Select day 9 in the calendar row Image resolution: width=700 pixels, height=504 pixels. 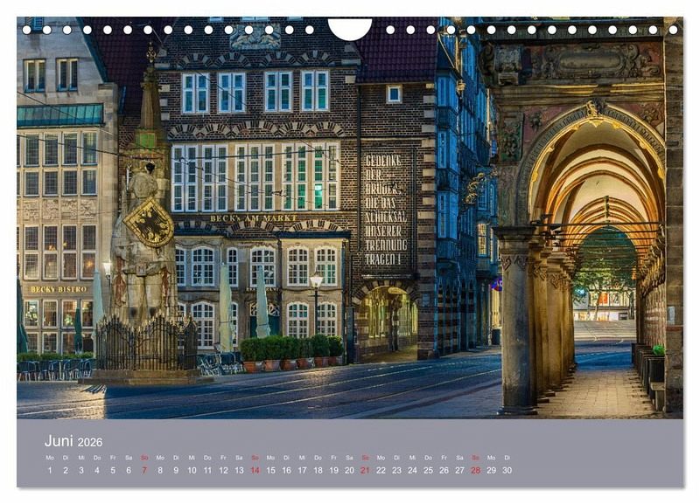176,470
